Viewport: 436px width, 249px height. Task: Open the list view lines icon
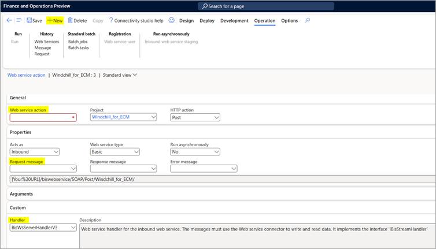(19, 20)
